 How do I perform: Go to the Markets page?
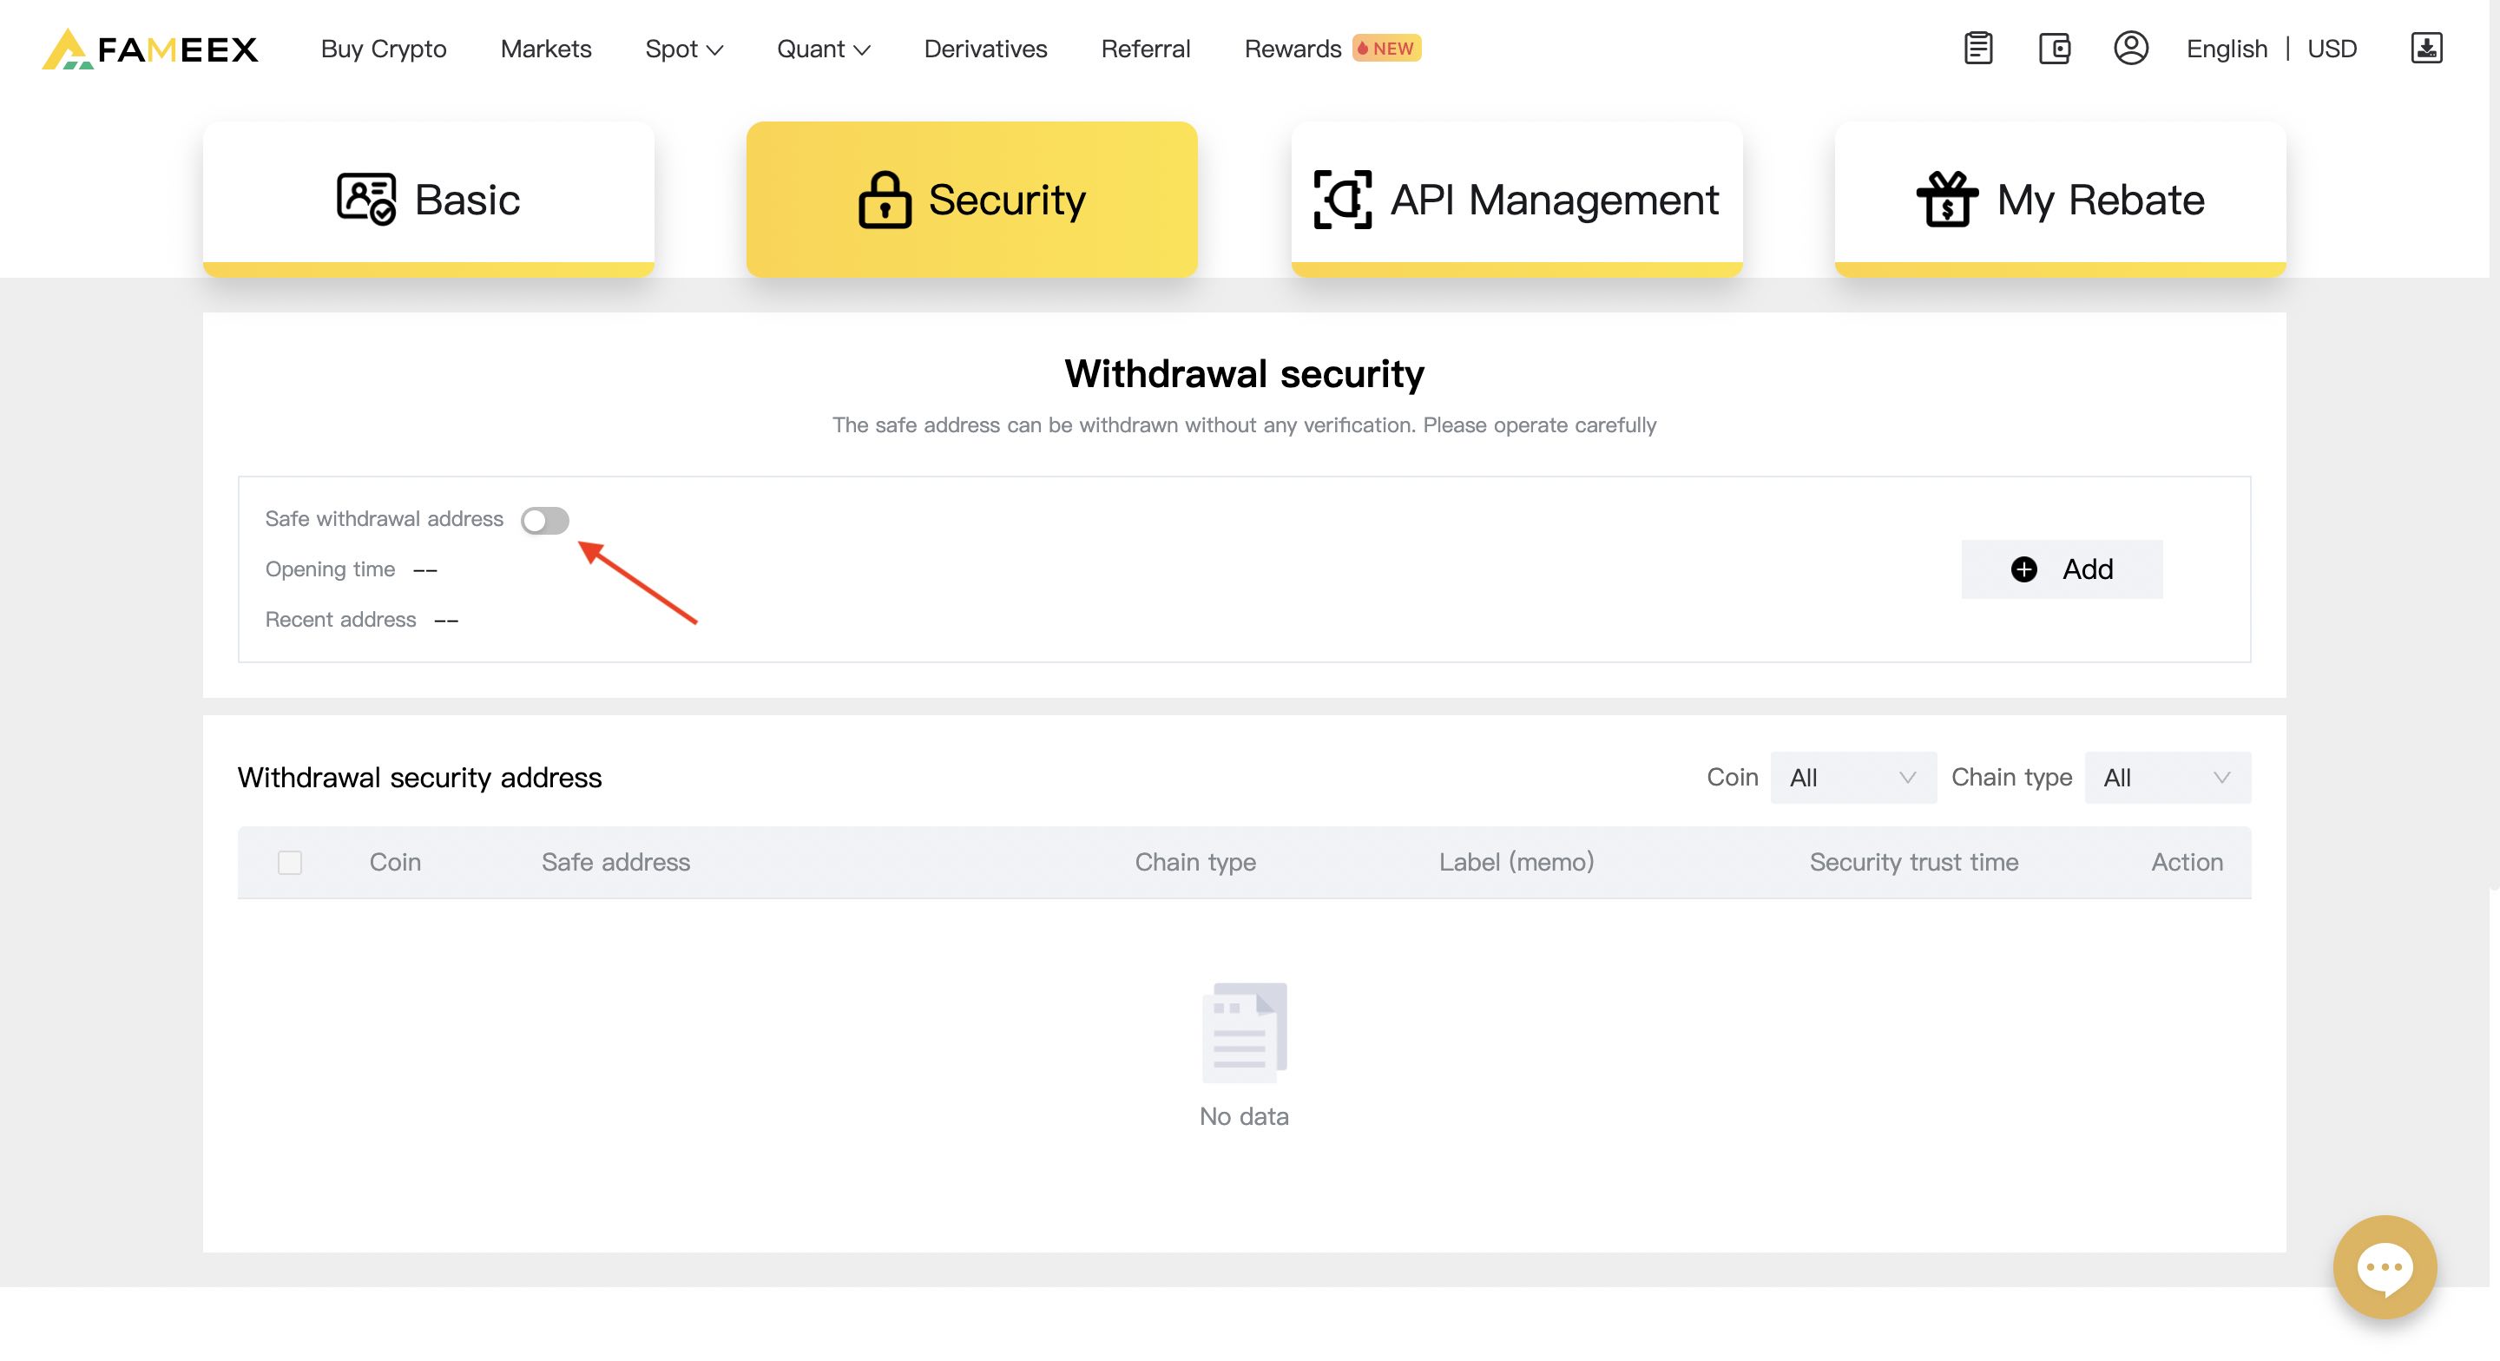(x=545, y=49)
